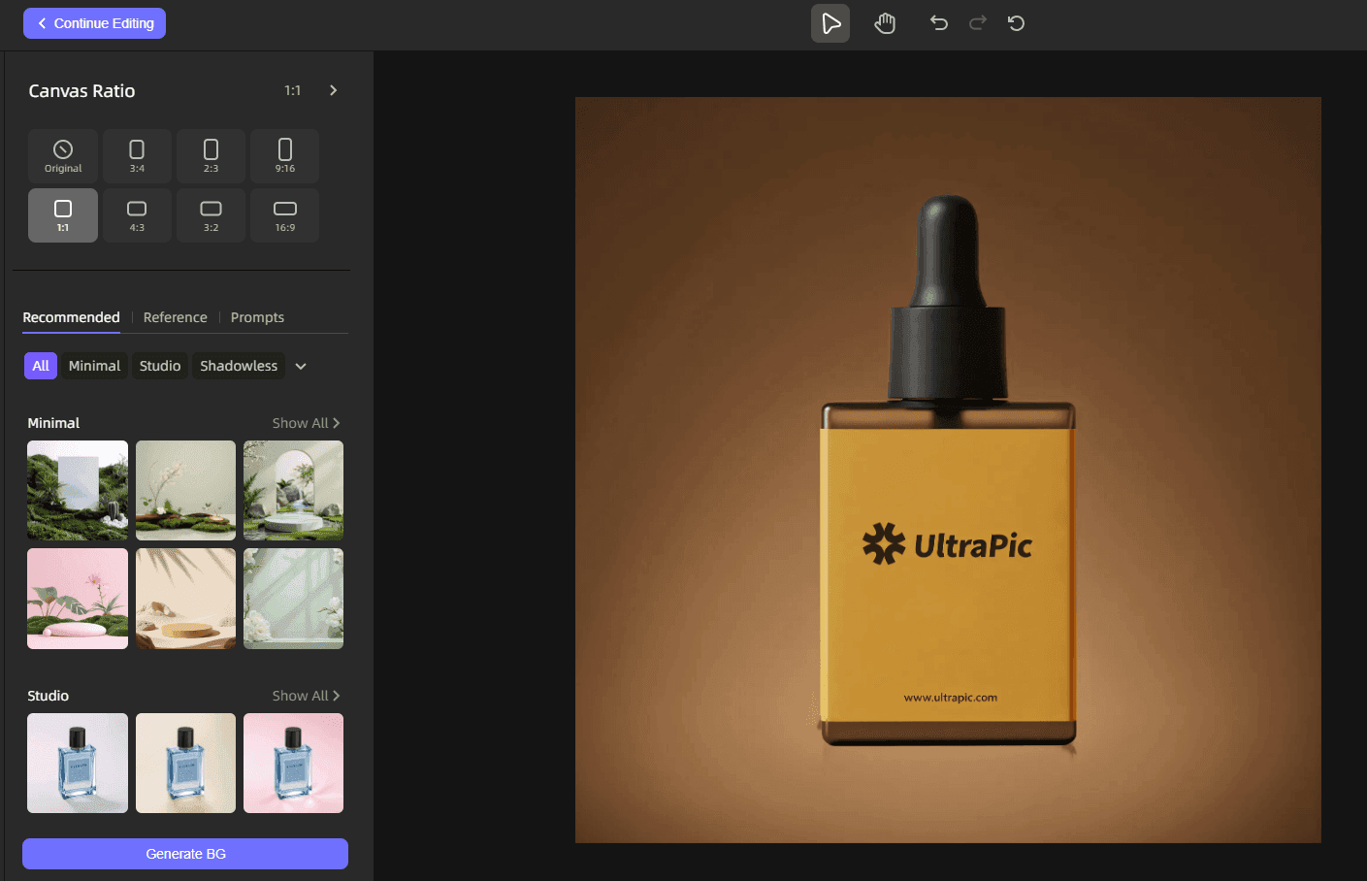This screenshot has height=881, width=1367.
Task: Open the Prompts tab
Action: click(x=257, y=317)
